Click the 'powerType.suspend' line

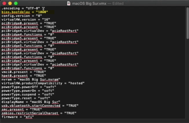tap(28, 94)
